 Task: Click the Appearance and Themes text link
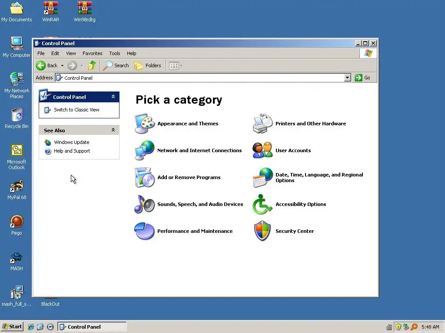(188, 124)
